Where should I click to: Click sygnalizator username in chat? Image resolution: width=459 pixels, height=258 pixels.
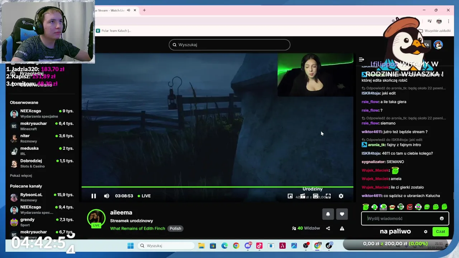click(373, 162)
